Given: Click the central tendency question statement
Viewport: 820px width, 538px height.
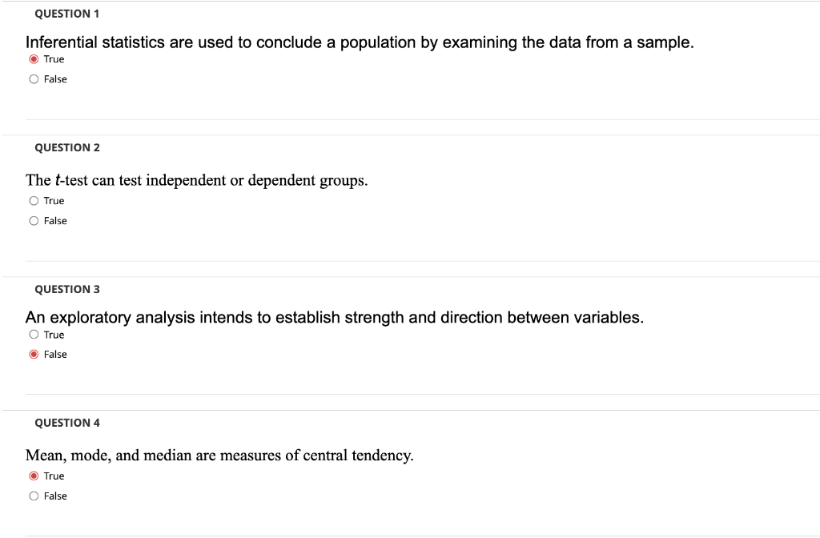Looking at the screenshot, I should point(220,454).
